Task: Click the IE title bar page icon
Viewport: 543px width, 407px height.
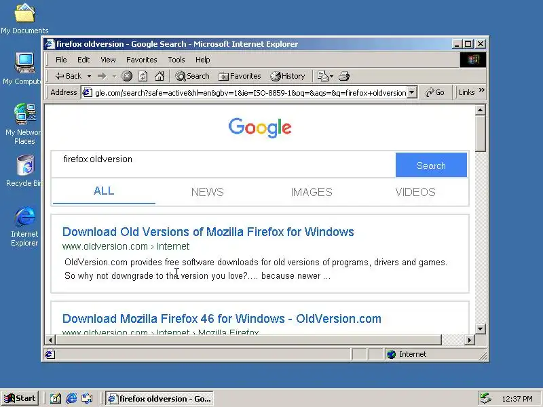Action: tap(50, 44)
